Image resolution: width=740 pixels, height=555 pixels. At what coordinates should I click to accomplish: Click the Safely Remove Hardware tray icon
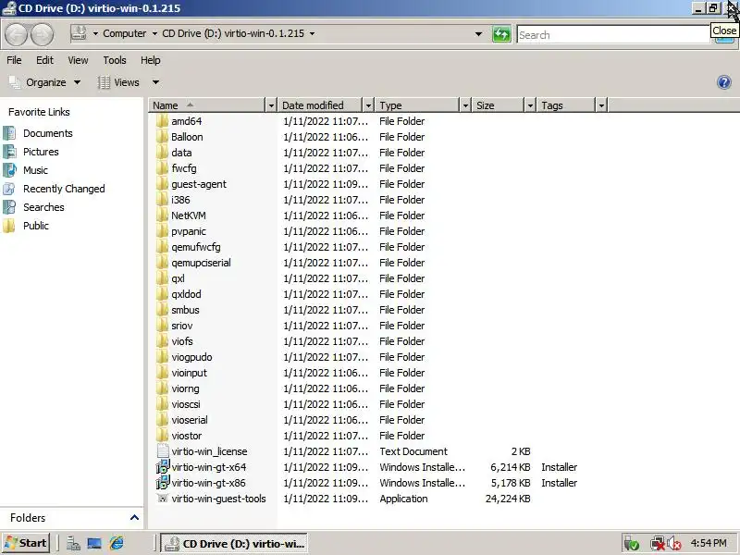[x=631, y=544]
